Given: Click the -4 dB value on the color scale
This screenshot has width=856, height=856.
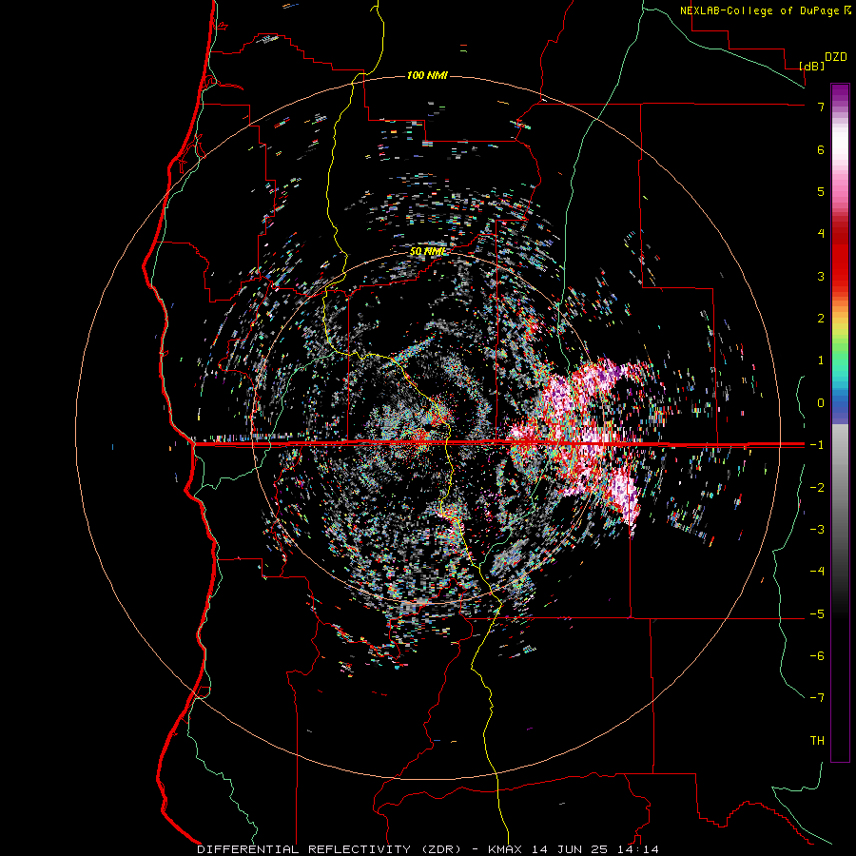Looking at the screenshot, I should click(x=817, y=572).
